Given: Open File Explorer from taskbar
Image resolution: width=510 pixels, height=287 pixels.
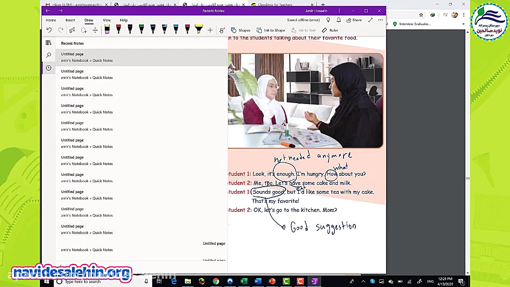Looking at the screenshot, I should click(188, 281).
